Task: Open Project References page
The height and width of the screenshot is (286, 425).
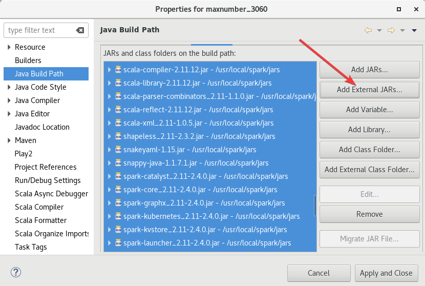Action: (46, 167)
